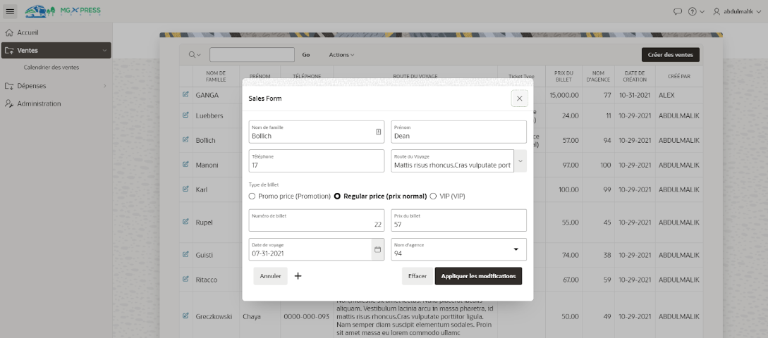Click the Prénom field with Dean
The height and width of the screenshot is (338, 768).
pyautogui.click(x=458, y=132)
